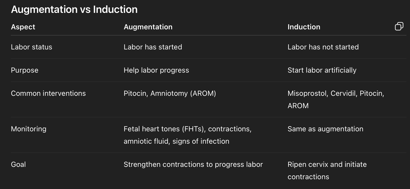Select the Monitoring row label
This screenshot has height=189, width=410.
(29, 129)
